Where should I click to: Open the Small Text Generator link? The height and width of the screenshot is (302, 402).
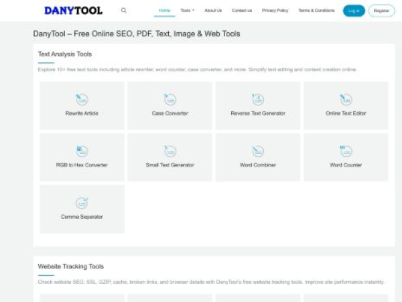[x=170, y=165]
